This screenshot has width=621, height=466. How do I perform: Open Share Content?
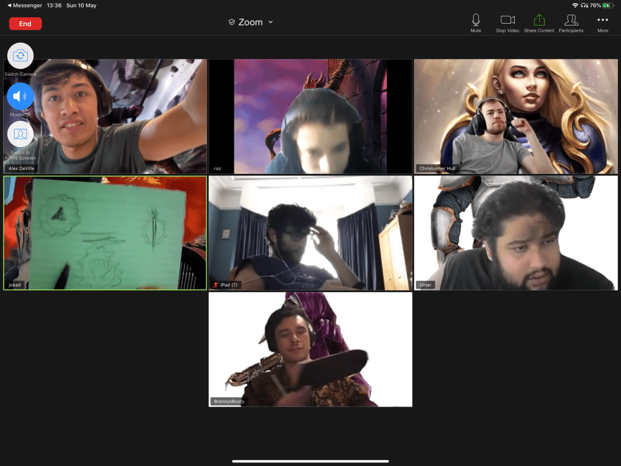(x=539, y=22)
